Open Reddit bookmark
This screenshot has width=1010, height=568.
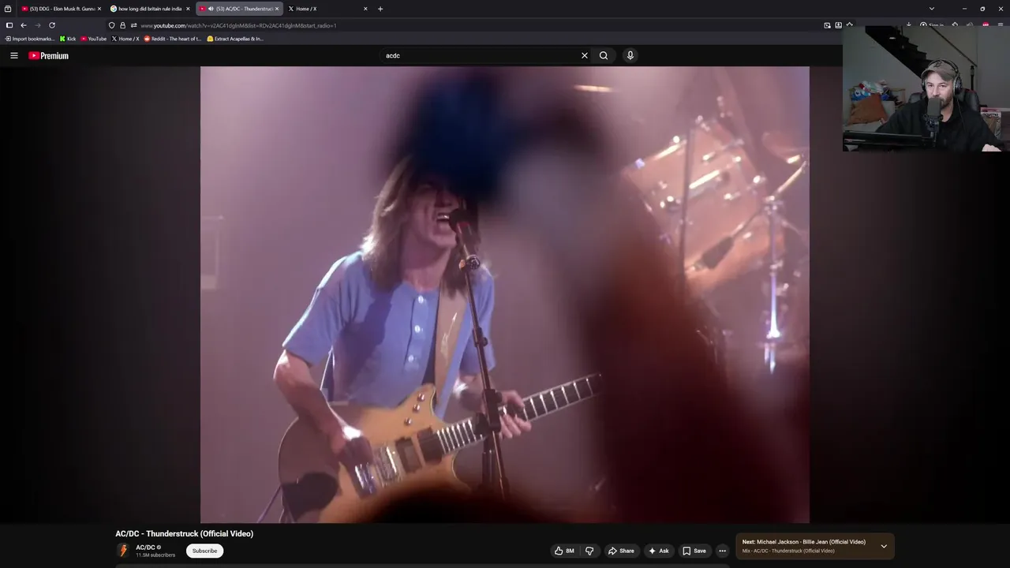(173, 39)
